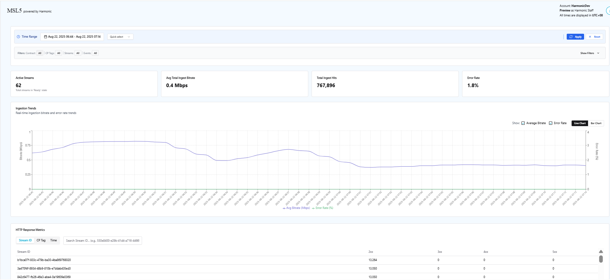Viewport: 610px width, 280px height.
Task: Click the X icon on Reset button
Action: click(590, 37)
